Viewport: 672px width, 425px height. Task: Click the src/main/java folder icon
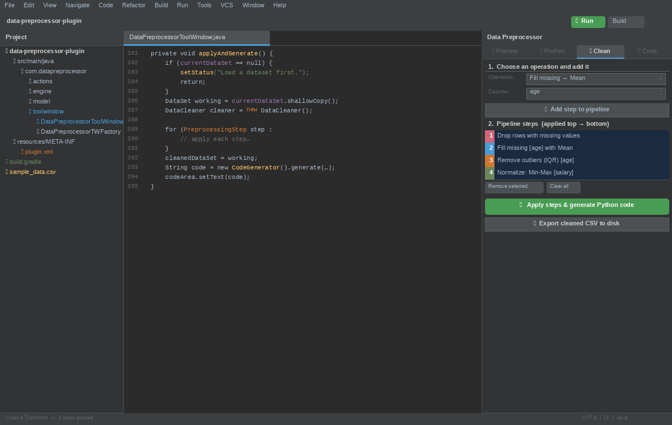pyautogui.click(x=13, y=61)
